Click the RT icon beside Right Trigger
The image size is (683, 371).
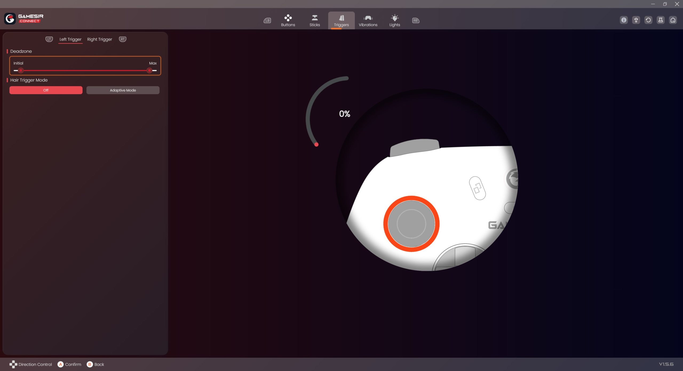122,39
